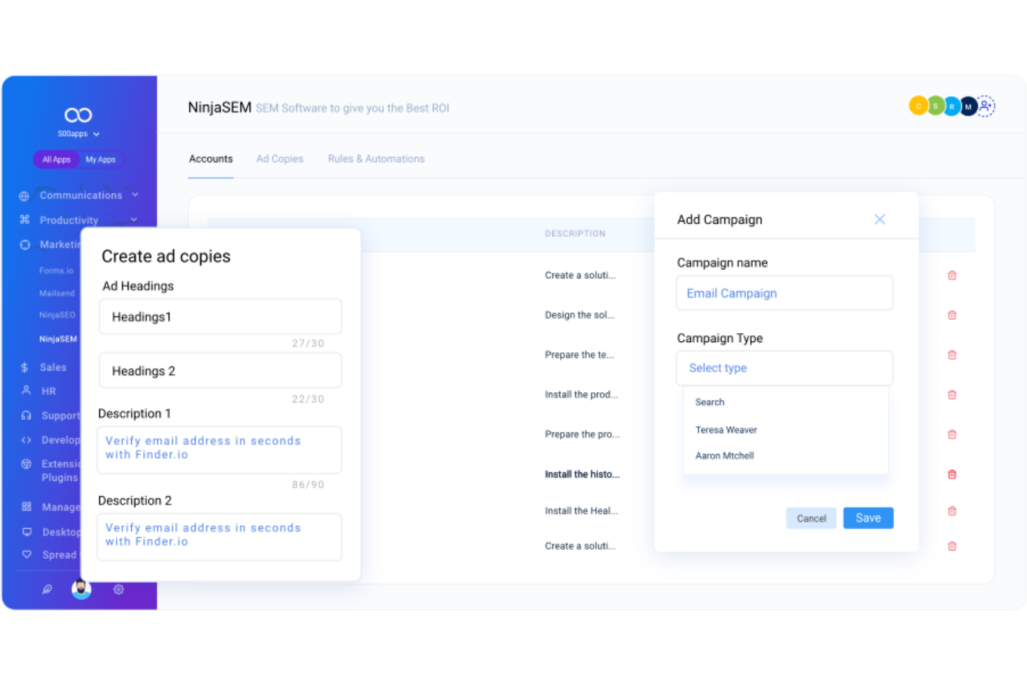Image resolution: width=1027 pixels, height=685 pixels.
Task: Click the Desktop monitor icon
Action: (27, 532)
